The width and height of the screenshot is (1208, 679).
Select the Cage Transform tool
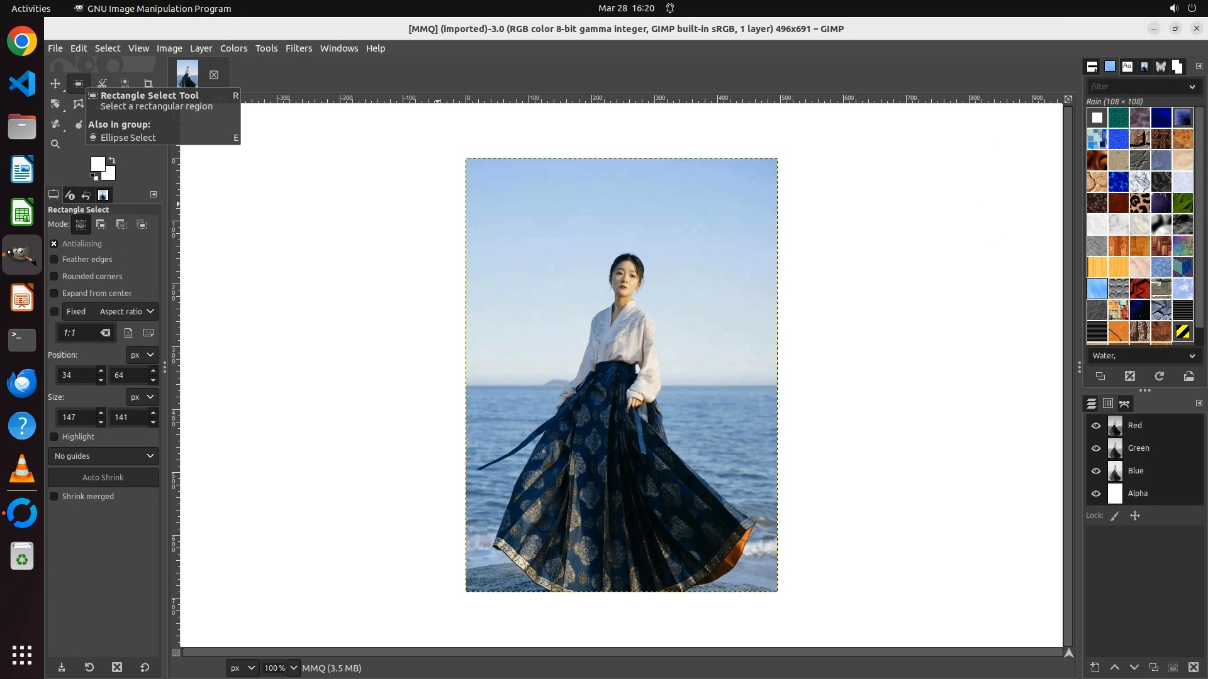click(78, 104)
